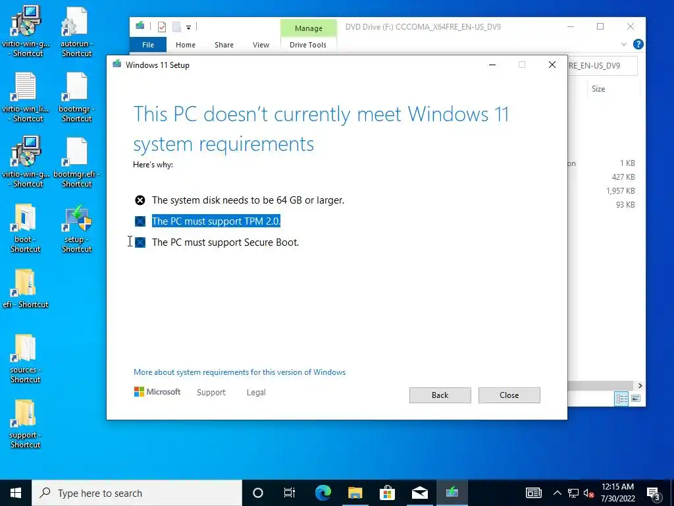This screenshot has height=506, width=674.
Task: Switch Explorer to details view icon
Action: 621,399
